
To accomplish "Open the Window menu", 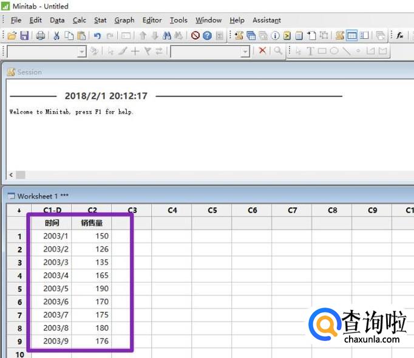I will [209, 21].
